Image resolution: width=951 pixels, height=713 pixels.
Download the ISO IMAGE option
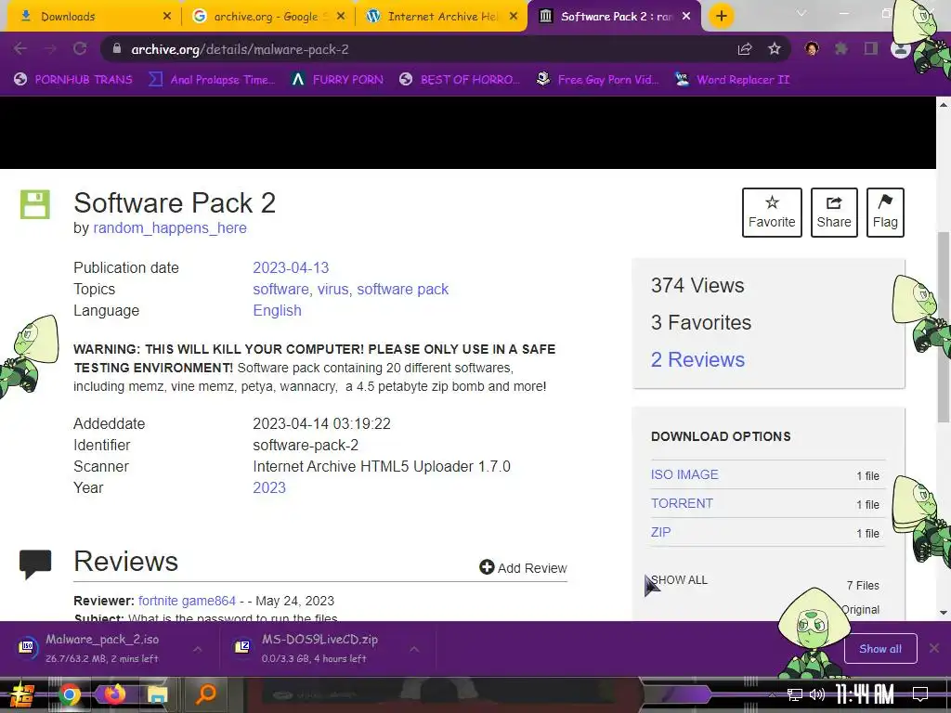pyautogui.click(x=684, y=474)
